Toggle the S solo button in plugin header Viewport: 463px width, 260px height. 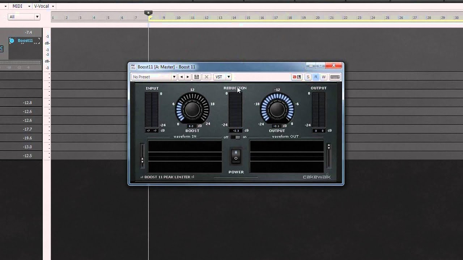pyautogui.click(x=308, y=77)
